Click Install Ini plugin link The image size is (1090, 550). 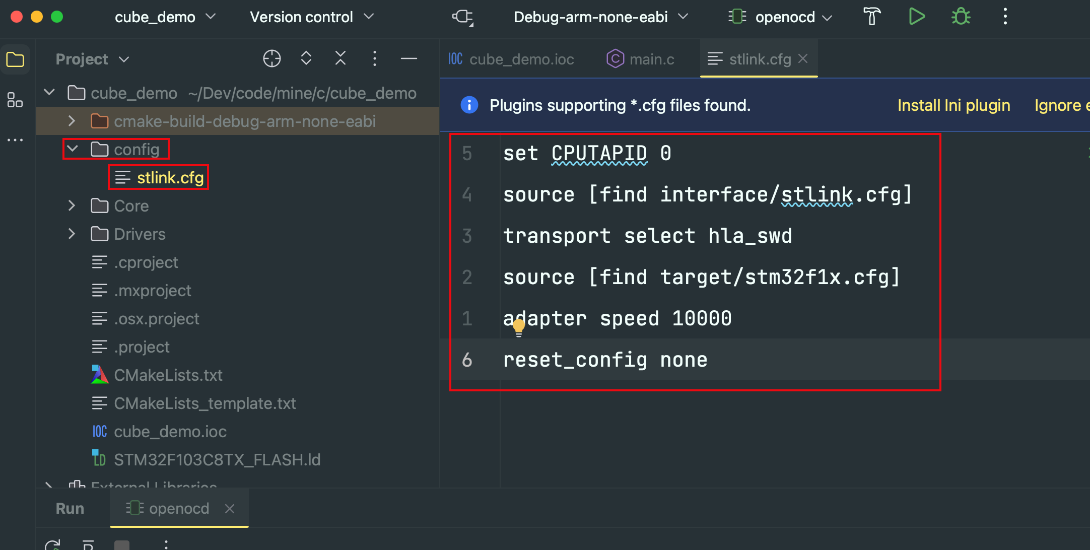(x=953, y=105)
